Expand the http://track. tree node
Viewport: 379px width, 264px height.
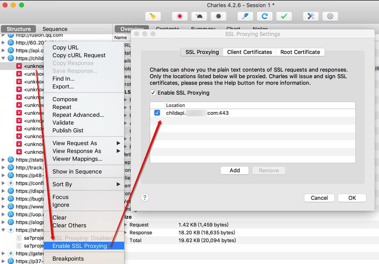3,167
